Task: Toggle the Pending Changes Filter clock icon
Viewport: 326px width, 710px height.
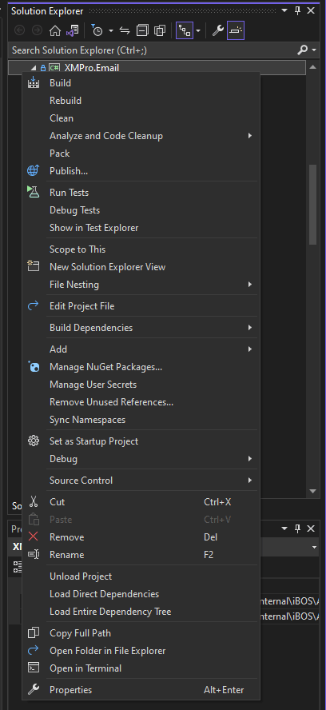Action: point(97,31)
